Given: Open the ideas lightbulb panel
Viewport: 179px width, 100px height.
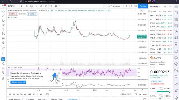Looking at the screenshot, I should click(x=176, y=44).
